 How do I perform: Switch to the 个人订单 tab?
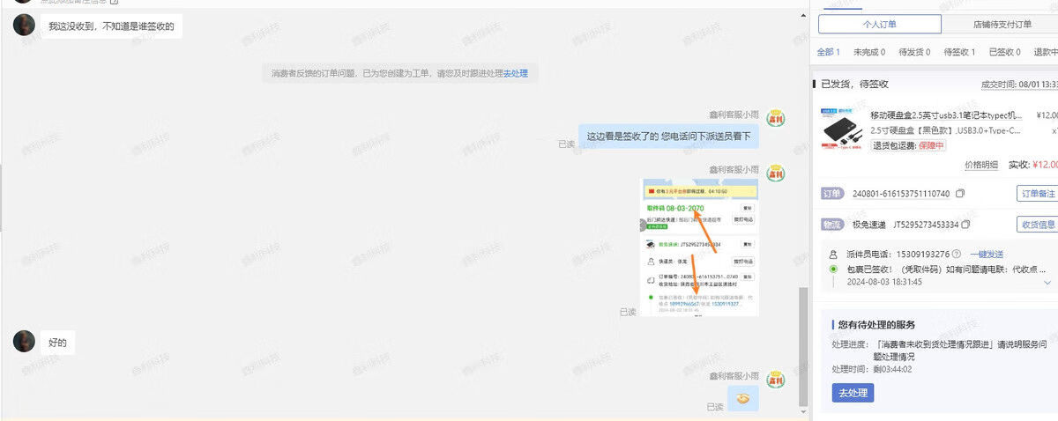879,25
